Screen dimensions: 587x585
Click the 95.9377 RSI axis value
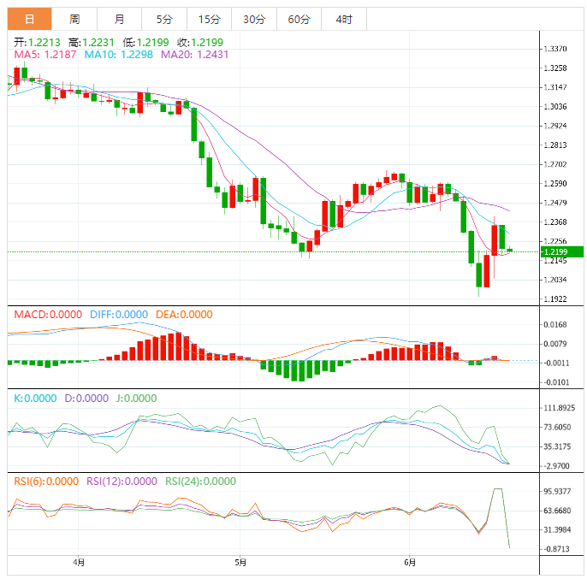(557, 492)
